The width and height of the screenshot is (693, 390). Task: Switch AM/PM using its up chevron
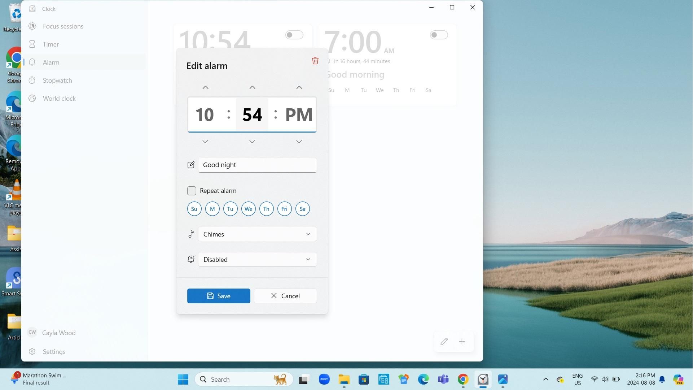tap(299, 87)
